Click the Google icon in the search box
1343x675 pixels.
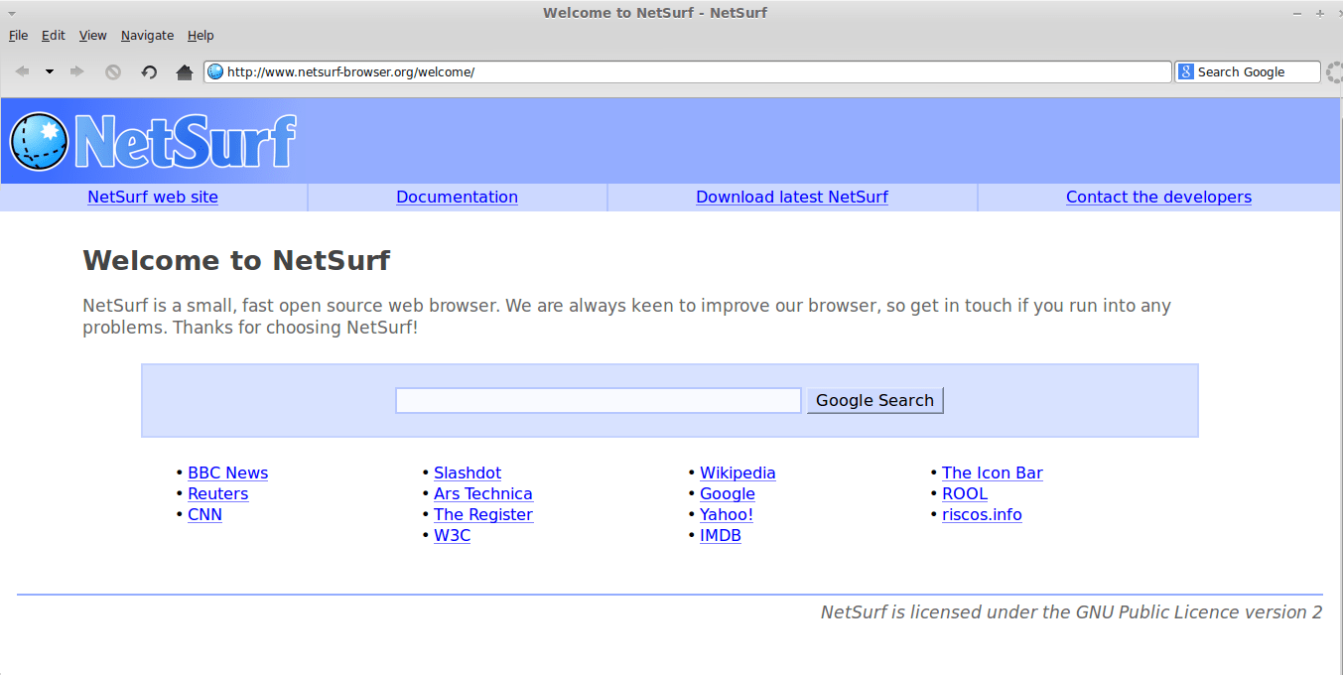click(x=1185, y=71)
